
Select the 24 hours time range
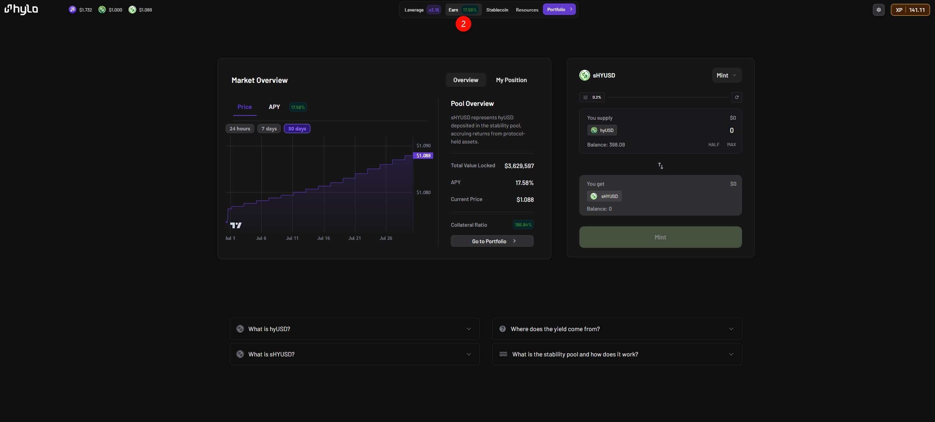point(240,129)
